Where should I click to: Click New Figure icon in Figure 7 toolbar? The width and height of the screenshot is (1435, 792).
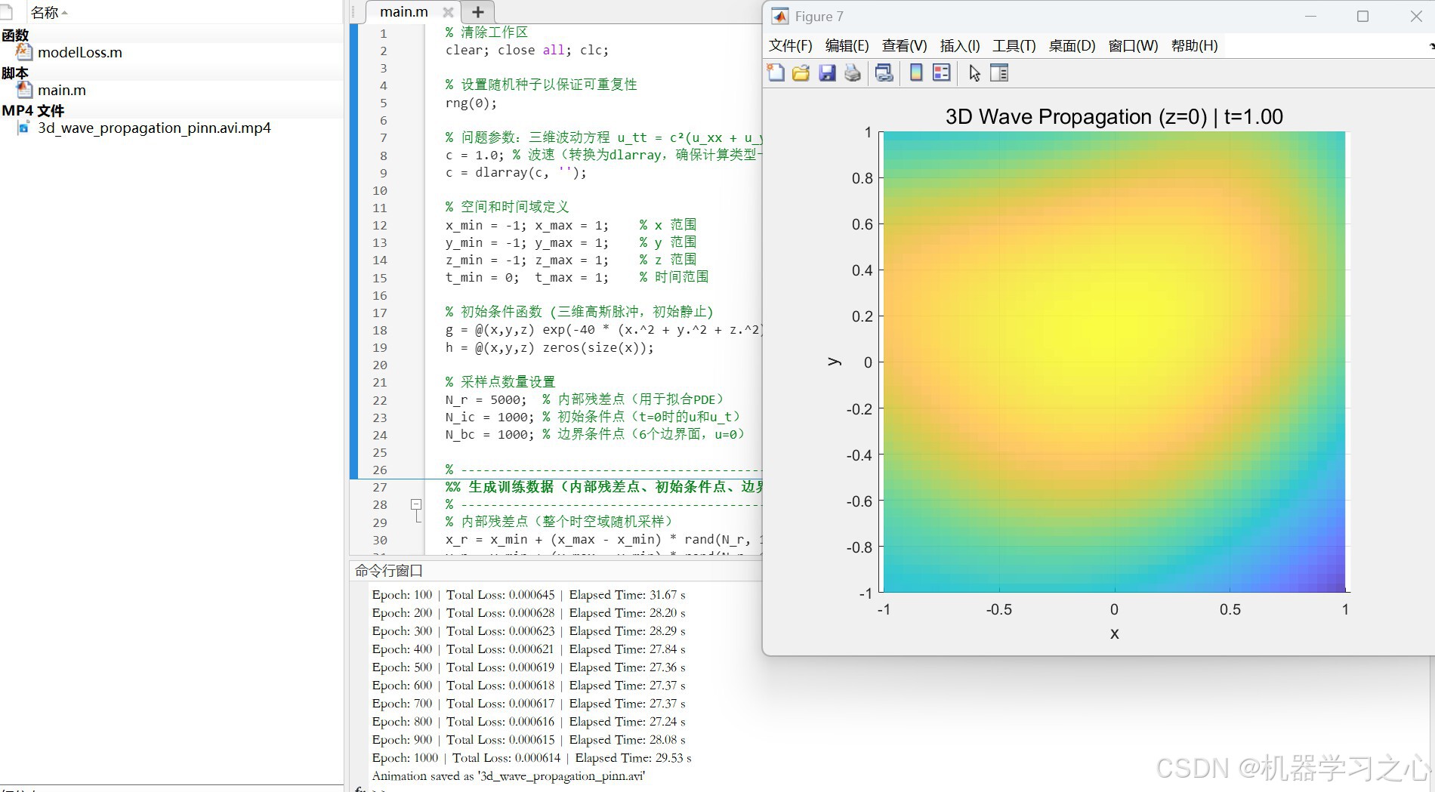776,73
